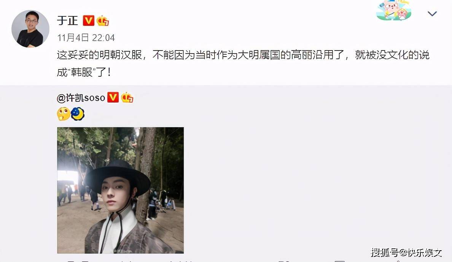The width and height of the screenshot is (452, 262).
Task: Click the blue moon emoji
Action: (x=78, y=114)
